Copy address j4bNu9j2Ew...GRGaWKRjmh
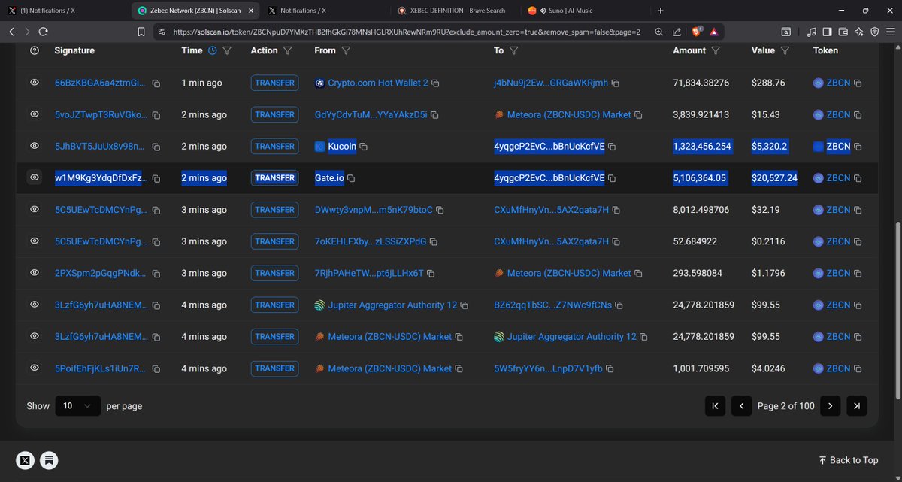The width and height of the screenshot is (902, 482). pos(616,83)
